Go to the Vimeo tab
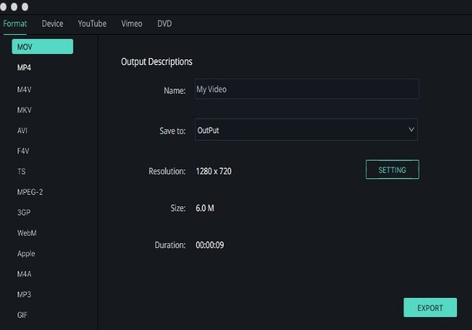The width and height of the screenshot is (472, 330). [x=131, y=24]
